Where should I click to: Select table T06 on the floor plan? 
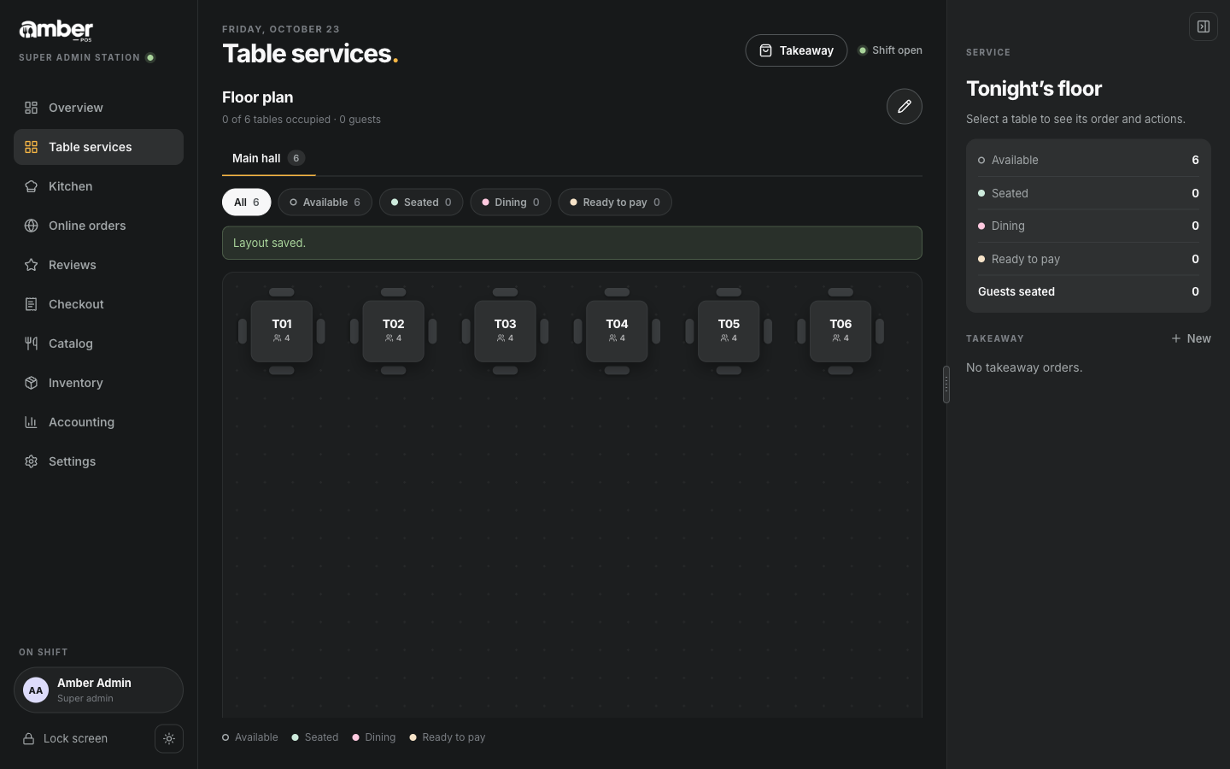click(x=840, y=332)
